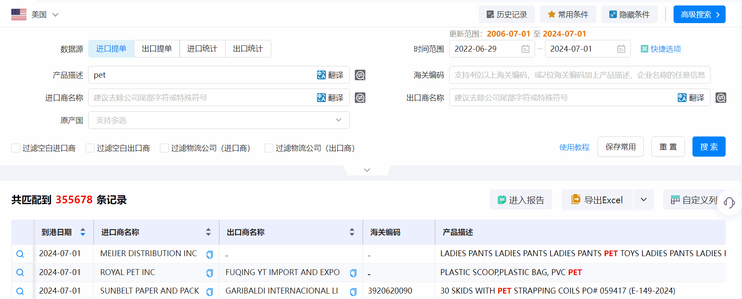
Task: Click the 搜索 search button
Action: pyautogui.click(x=709, y=147)
